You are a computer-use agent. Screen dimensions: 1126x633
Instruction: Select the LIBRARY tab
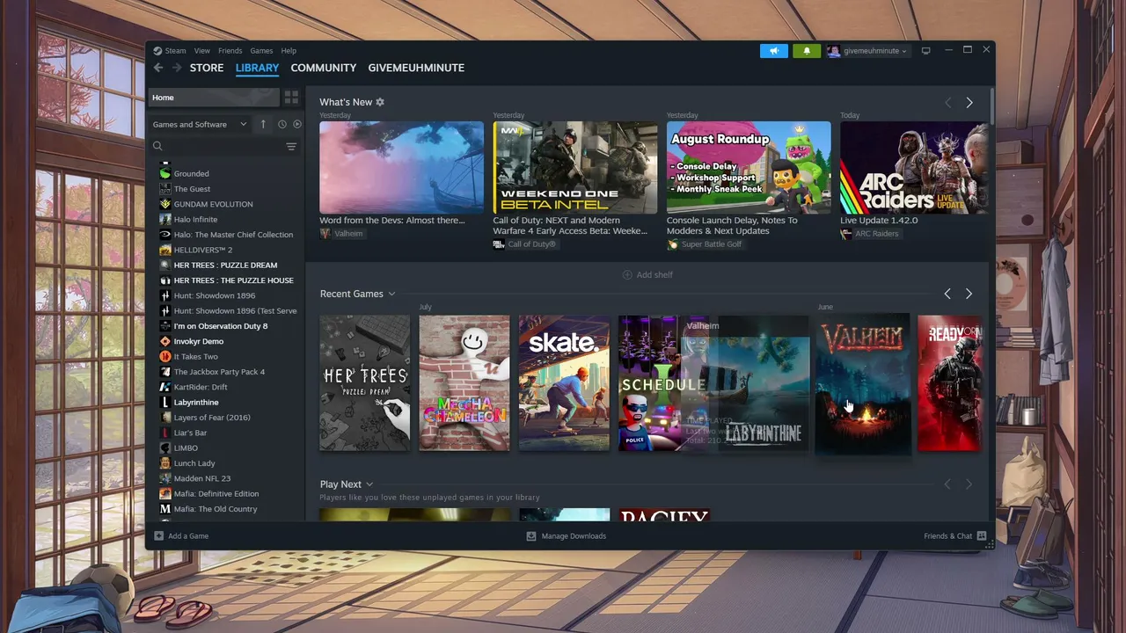[x=257, y=68]
